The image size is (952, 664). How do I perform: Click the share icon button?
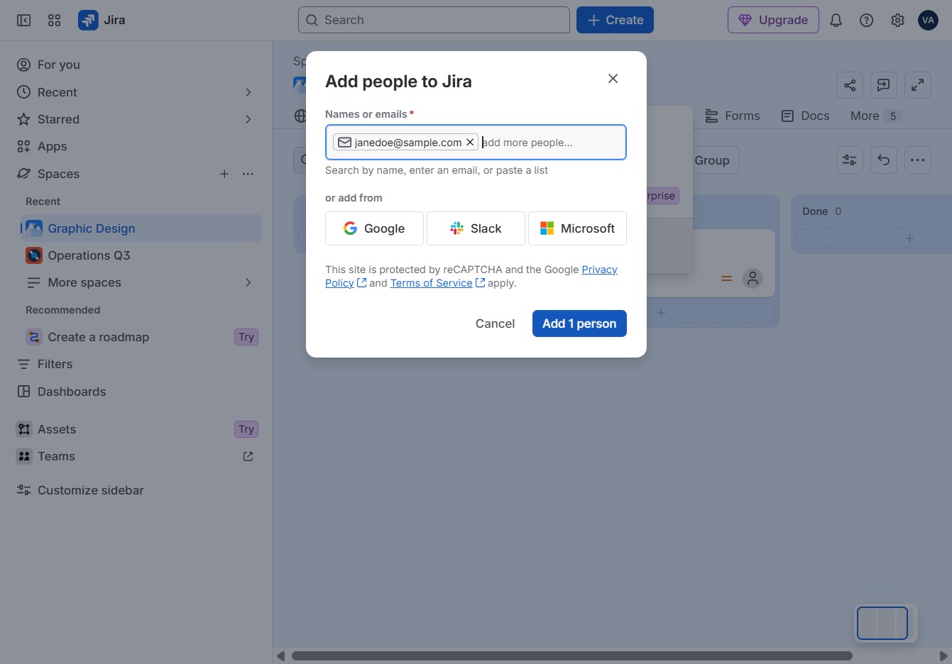pos(850,85)
